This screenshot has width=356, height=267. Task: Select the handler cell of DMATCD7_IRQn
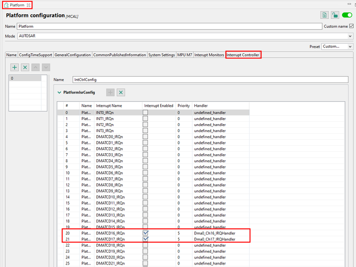coord(210,179)
